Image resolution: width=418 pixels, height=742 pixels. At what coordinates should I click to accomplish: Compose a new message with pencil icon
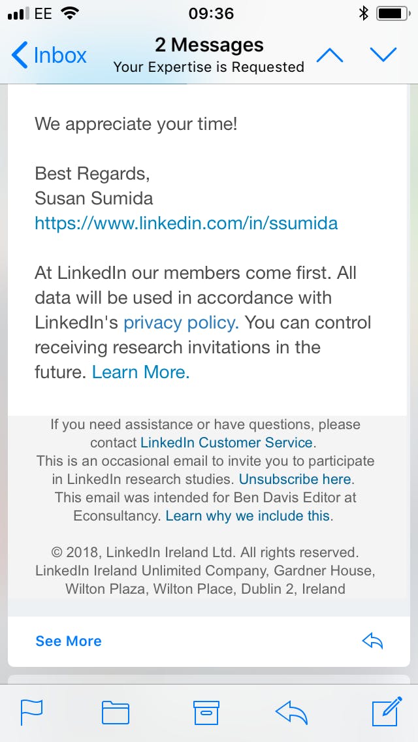click(x=386, y=712)
